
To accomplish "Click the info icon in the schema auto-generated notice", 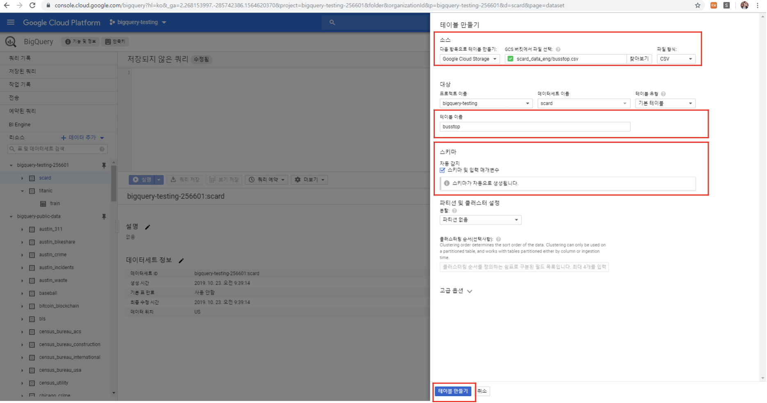I will pyautogui.click(x=447, y=183).
